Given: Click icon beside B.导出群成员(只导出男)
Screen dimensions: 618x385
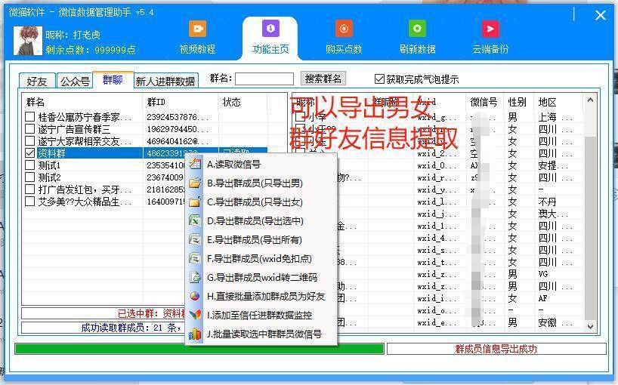Looking at the screenshot, I should click(x=195, y=183).
